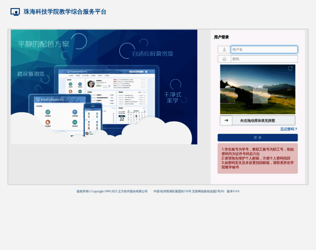Image resolution: width=316 pixels, height=250 pixels.
Task: Click the address text 杭州西湖区紫霞街176号
Action: pyautogui.click(x=175, y=191)
